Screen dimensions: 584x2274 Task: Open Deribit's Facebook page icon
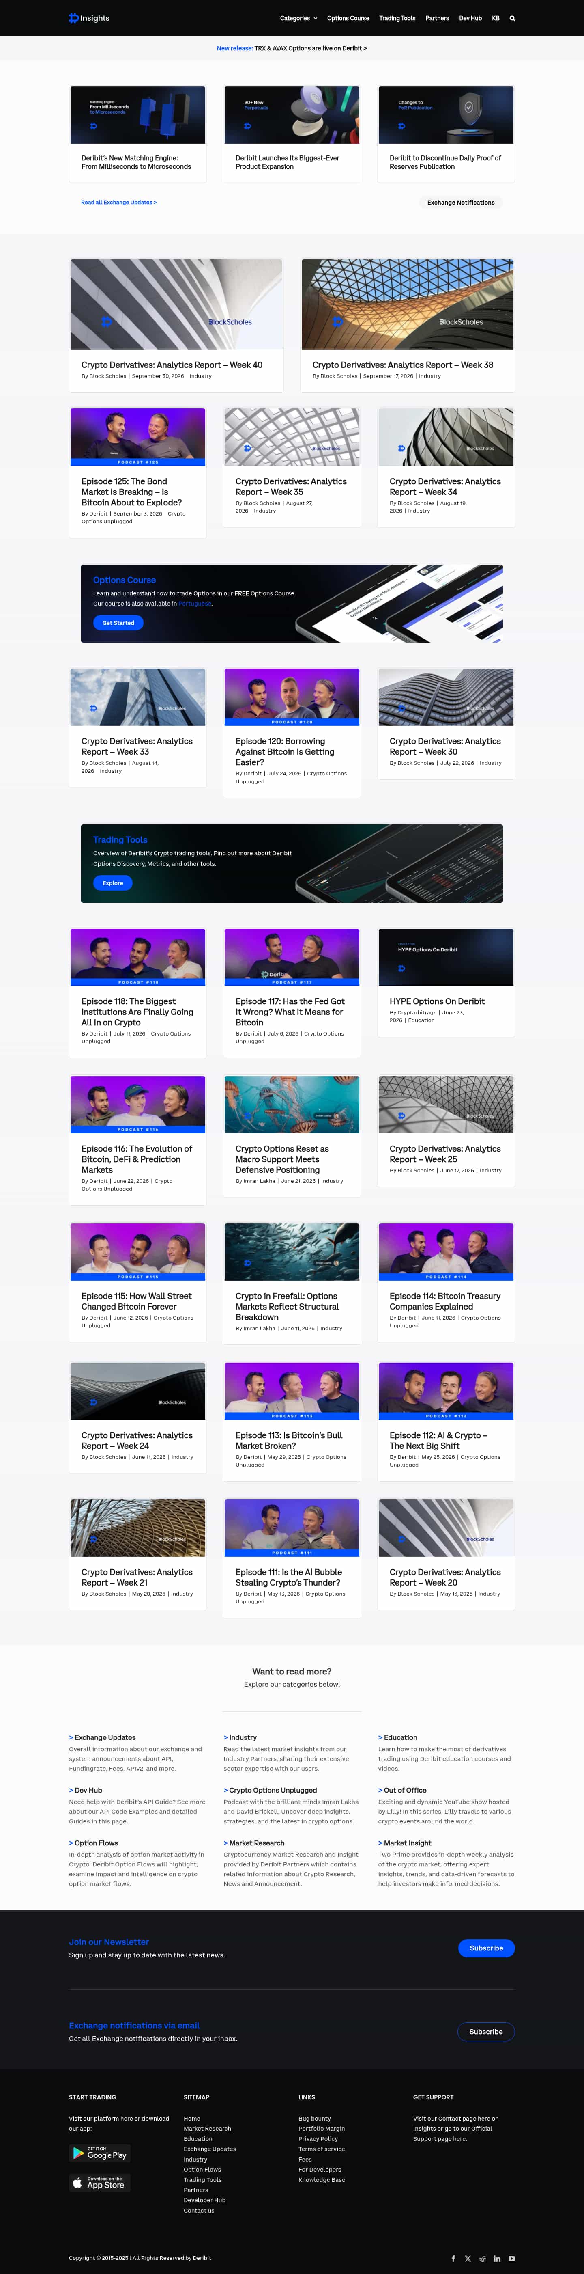tap(453, 2258)
